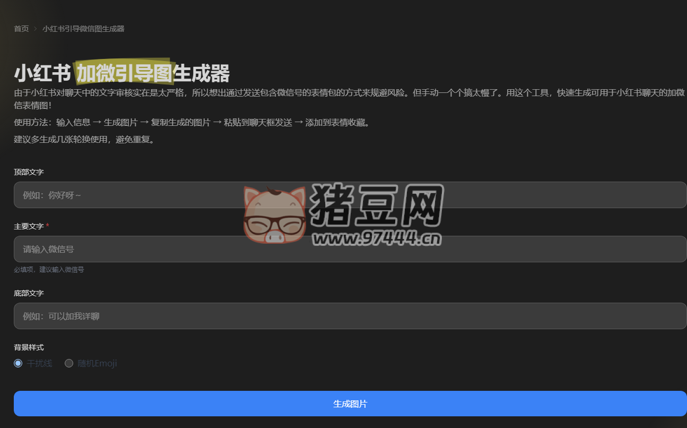687x428 pixels.
Task: Open the 首页 breadcrumb link
Action: [21, 29]
